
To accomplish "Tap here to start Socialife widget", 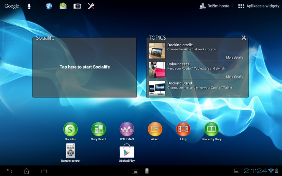I will point(85,67).
